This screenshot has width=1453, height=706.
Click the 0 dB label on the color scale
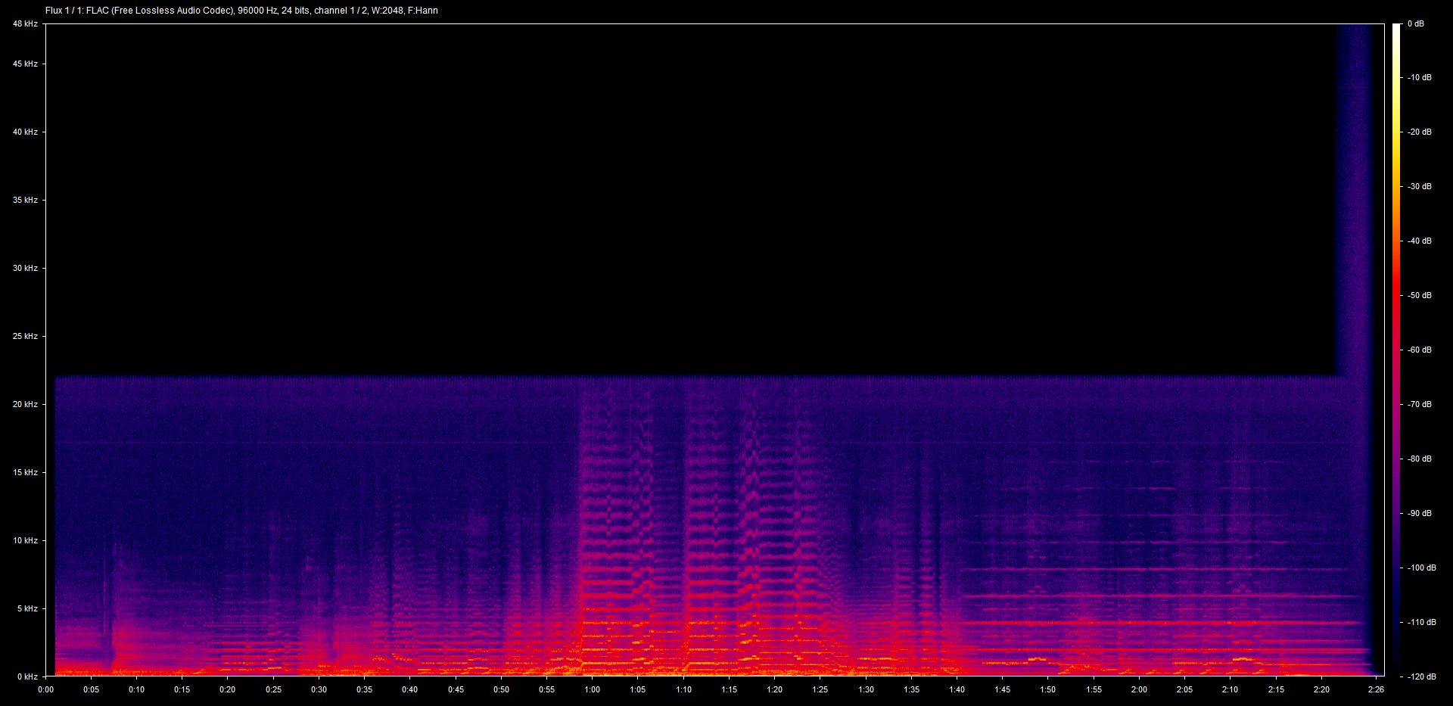click(1416, 24)
